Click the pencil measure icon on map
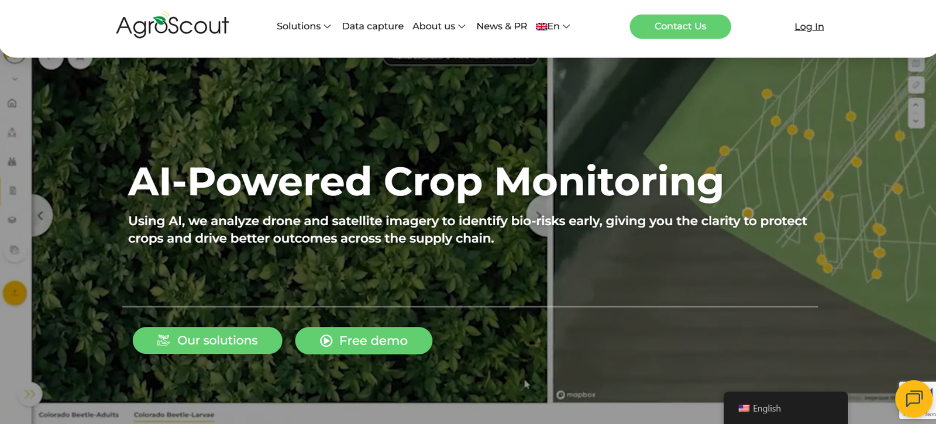The width and height of the screenshot is (936, 424). click(x=916, y=85)
